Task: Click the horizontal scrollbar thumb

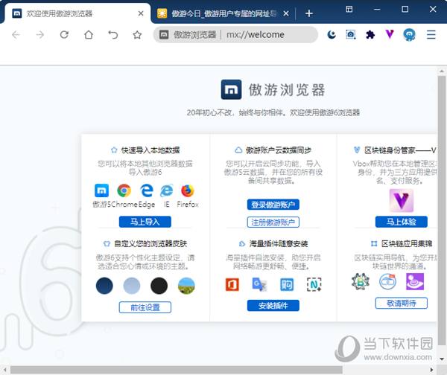Action: (177, 370)
